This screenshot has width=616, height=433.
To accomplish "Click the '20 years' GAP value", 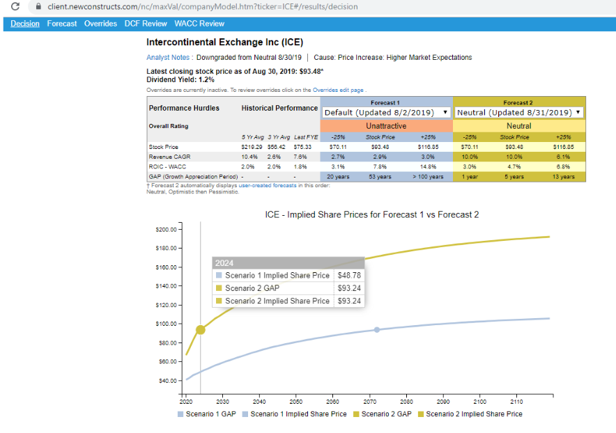I will (x=338, y=177).
